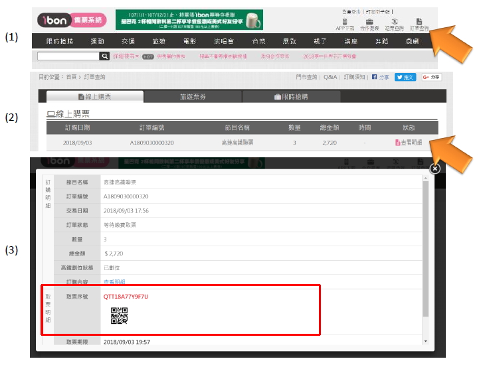Click the 狀態 column header
The height and width of the screenshot is (365, 487).
[x=409, y=127]
